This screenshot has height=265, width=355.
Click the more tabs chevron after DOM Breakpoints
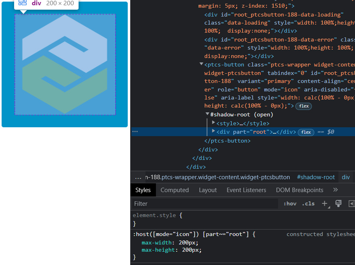pos(336,190)
